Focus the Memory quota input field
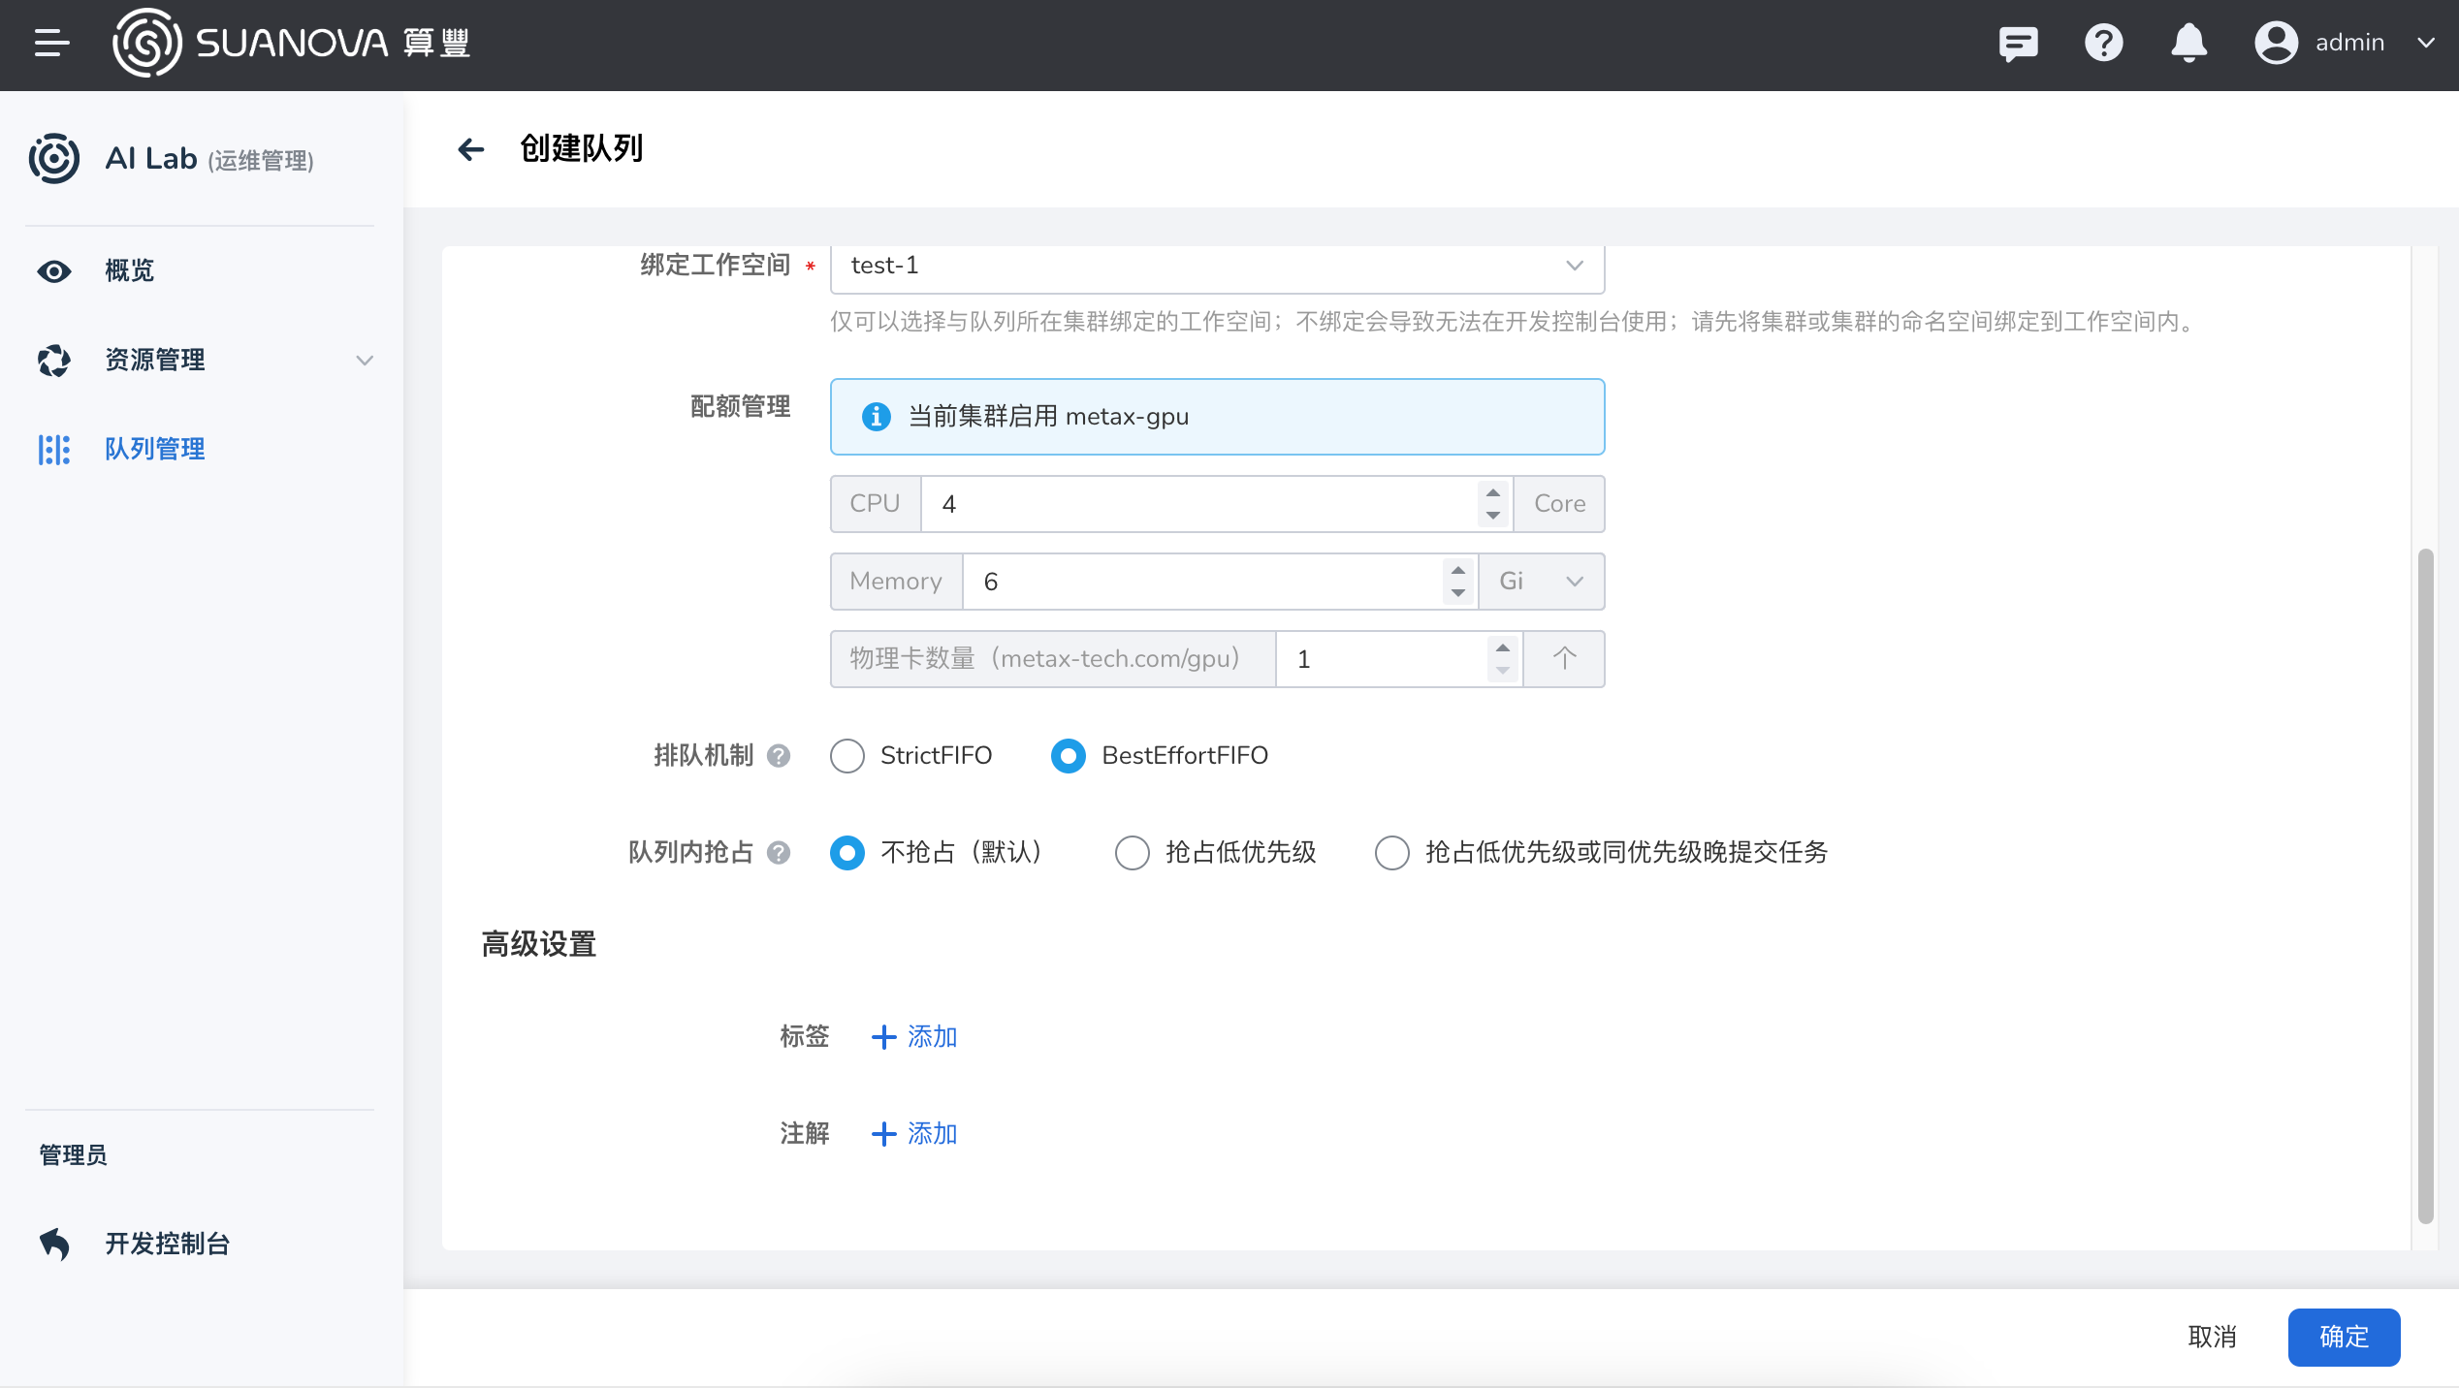Screen dimensions: 2459x1388 tap(1202, 582)
